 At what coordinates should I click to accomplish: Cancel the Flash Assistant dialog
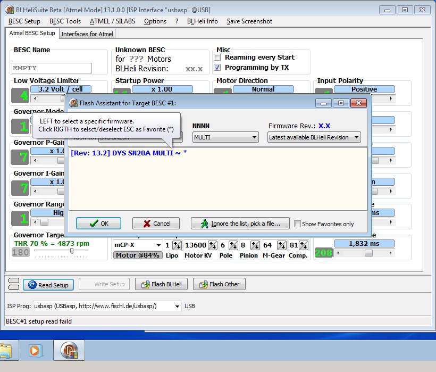click(156, 224)
